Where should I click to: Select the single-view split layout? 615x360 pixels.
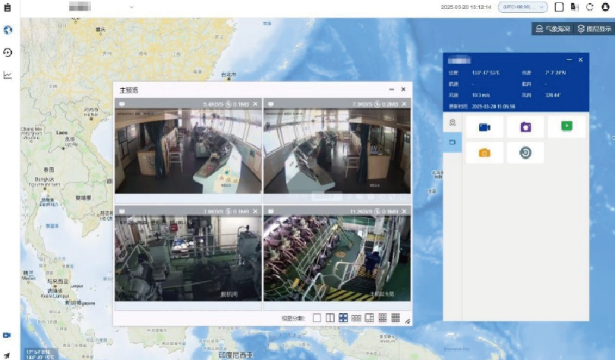(x=317, y=318)
